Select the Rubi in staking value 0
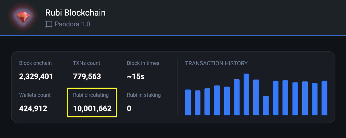 (129, 109)
